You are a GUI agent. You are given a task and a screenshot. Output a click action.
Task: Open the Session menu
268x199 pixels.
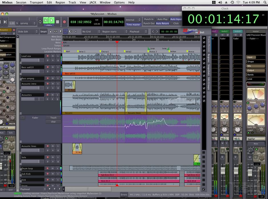coord(21,2)
